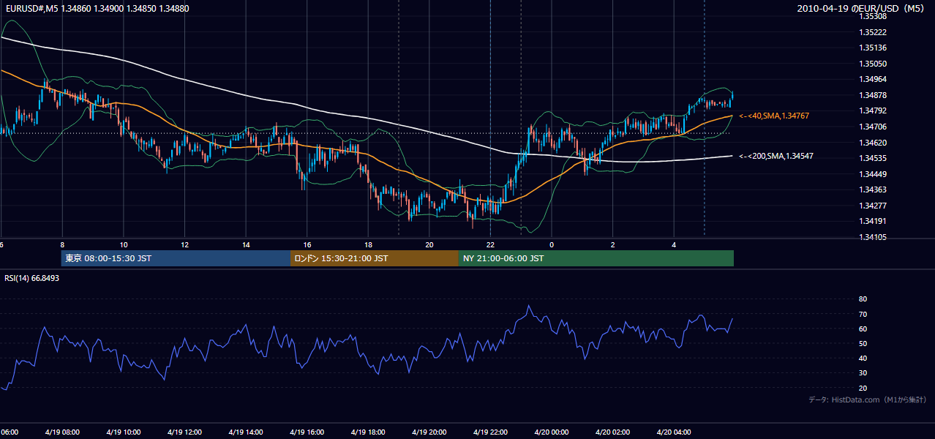Screen dimensions: 935x439
Task: Click price level 1.34191 on axis
Action: pos(872,221)
